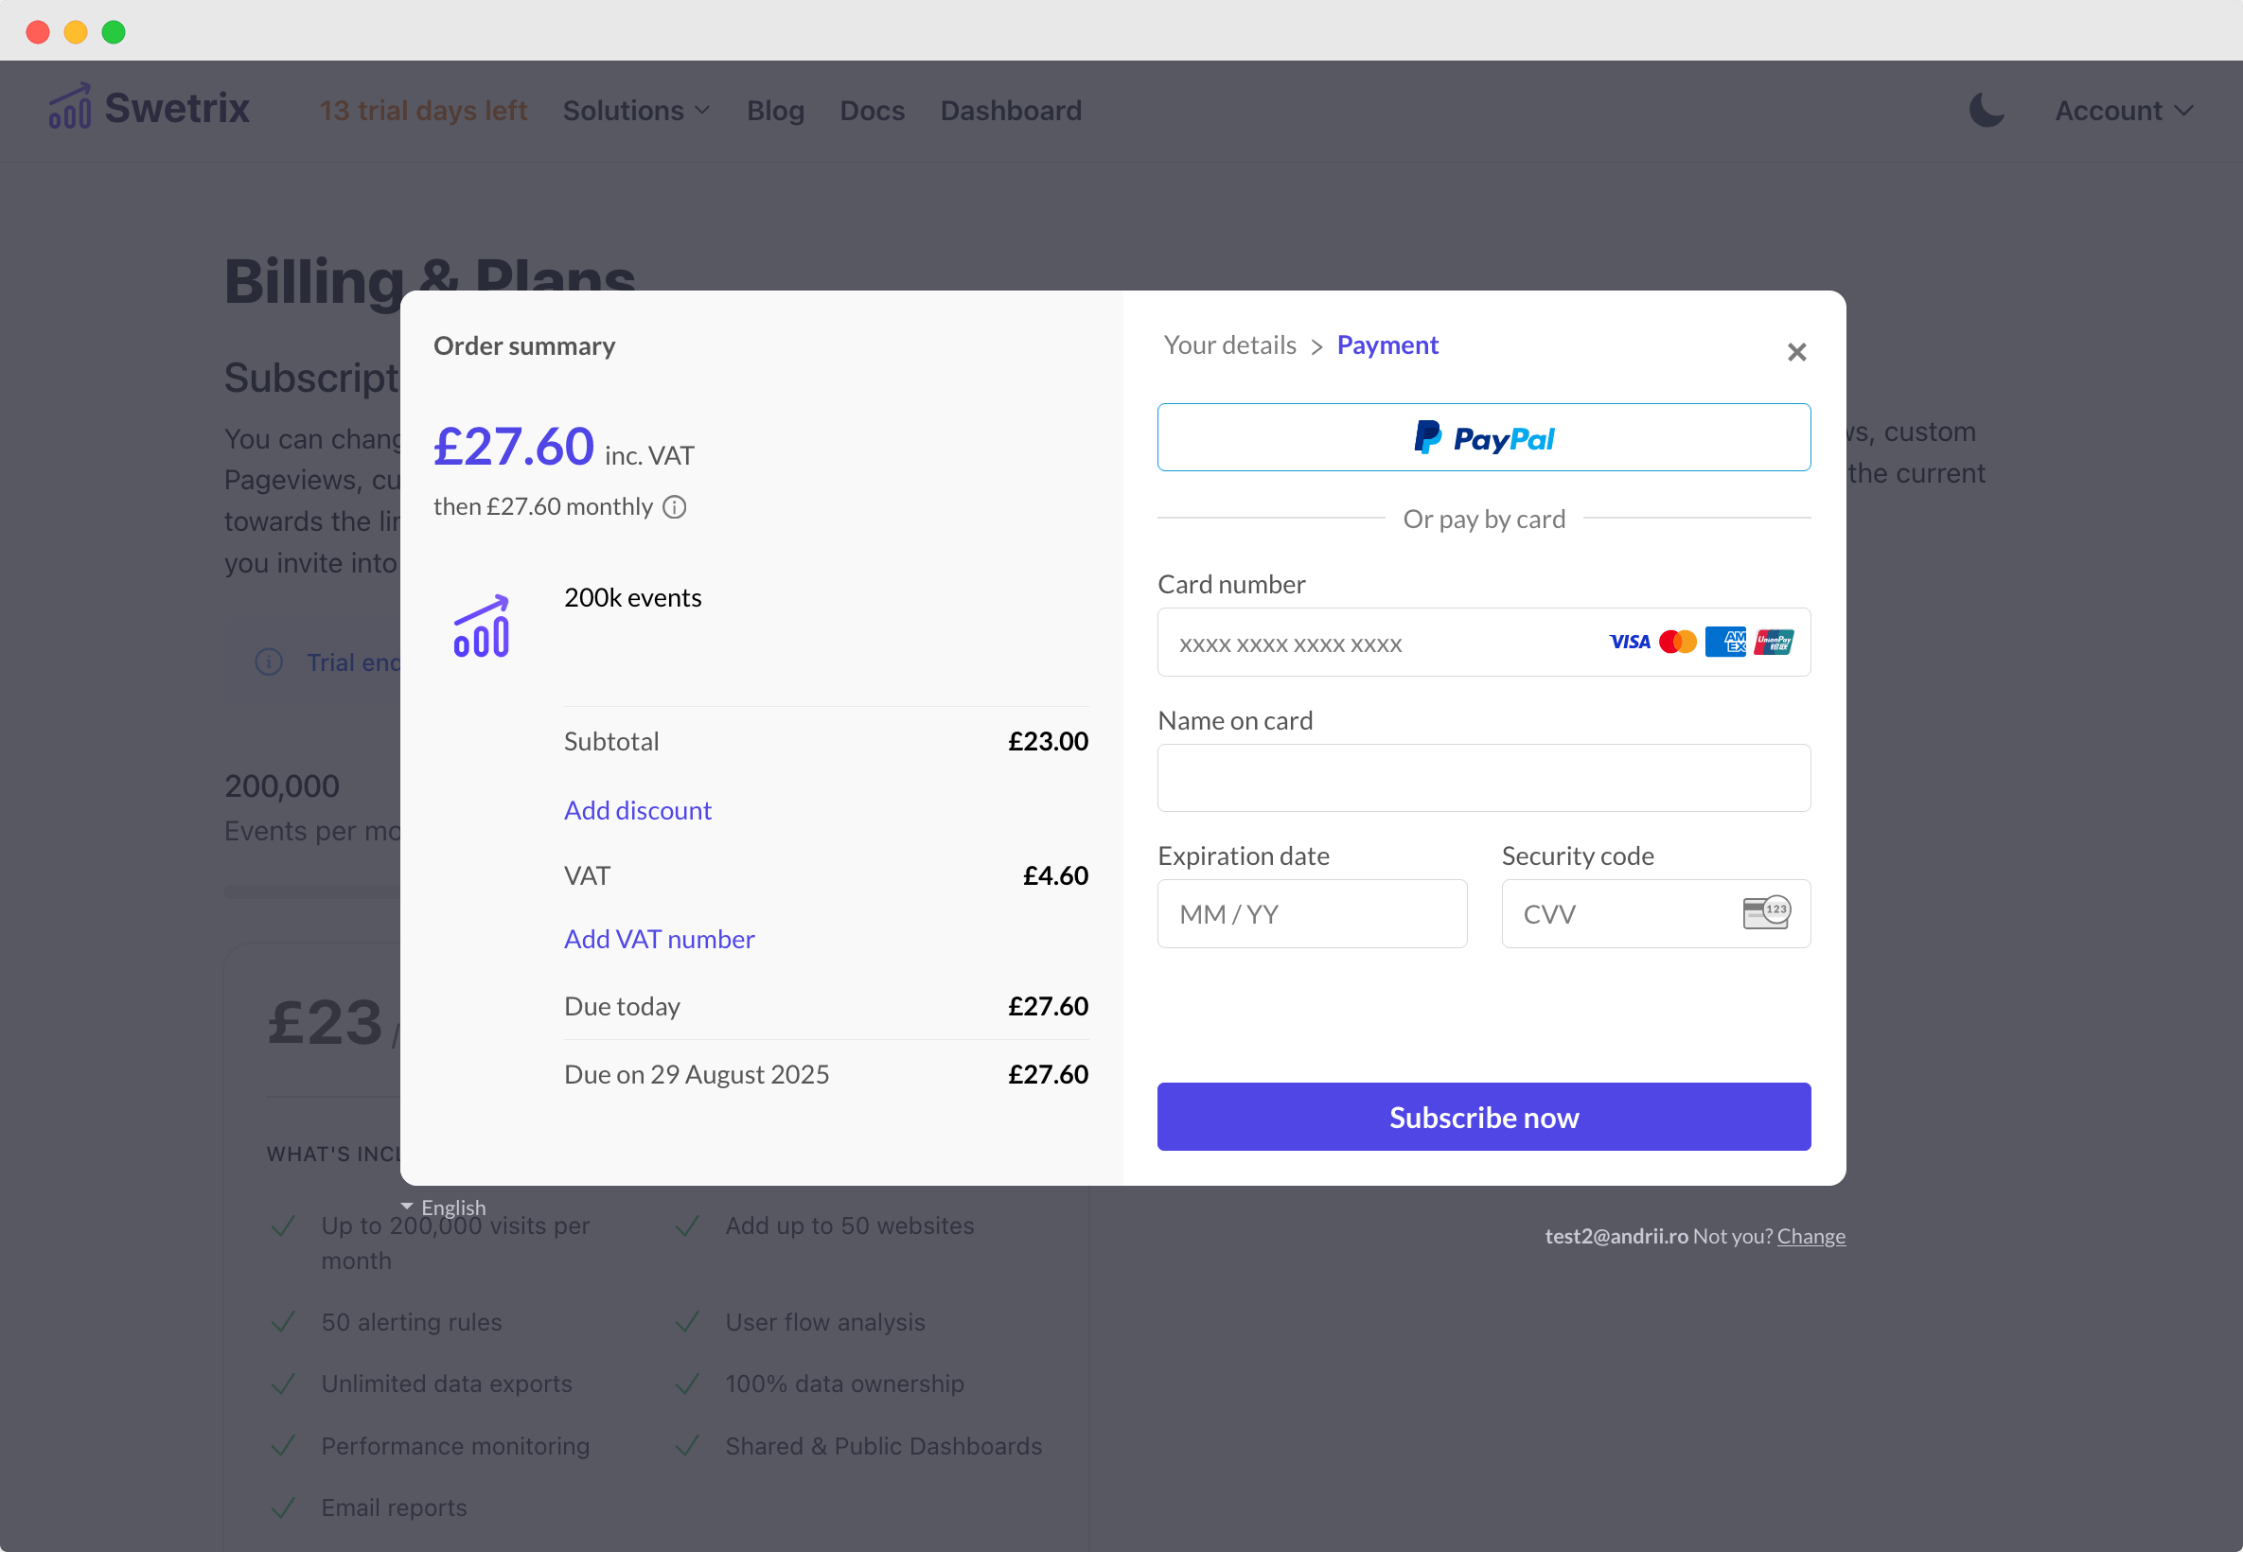This screenshot has width=2243, height=1552.
Task: Click the Change email link
Action: click(1810, 1236)
